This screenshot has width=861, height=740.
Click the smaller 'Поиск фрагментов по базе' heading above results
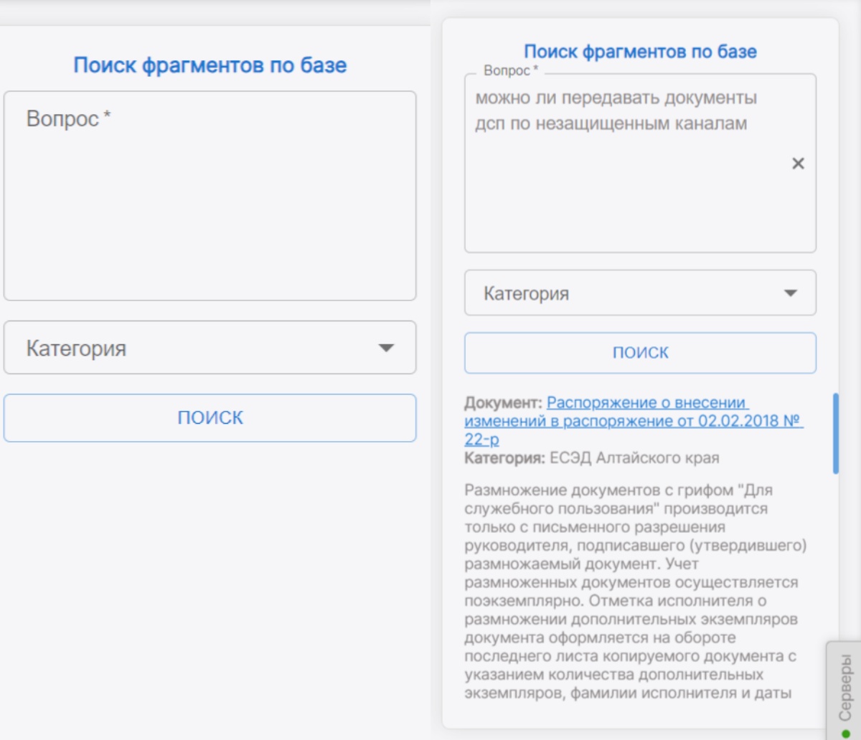point(640,52)
